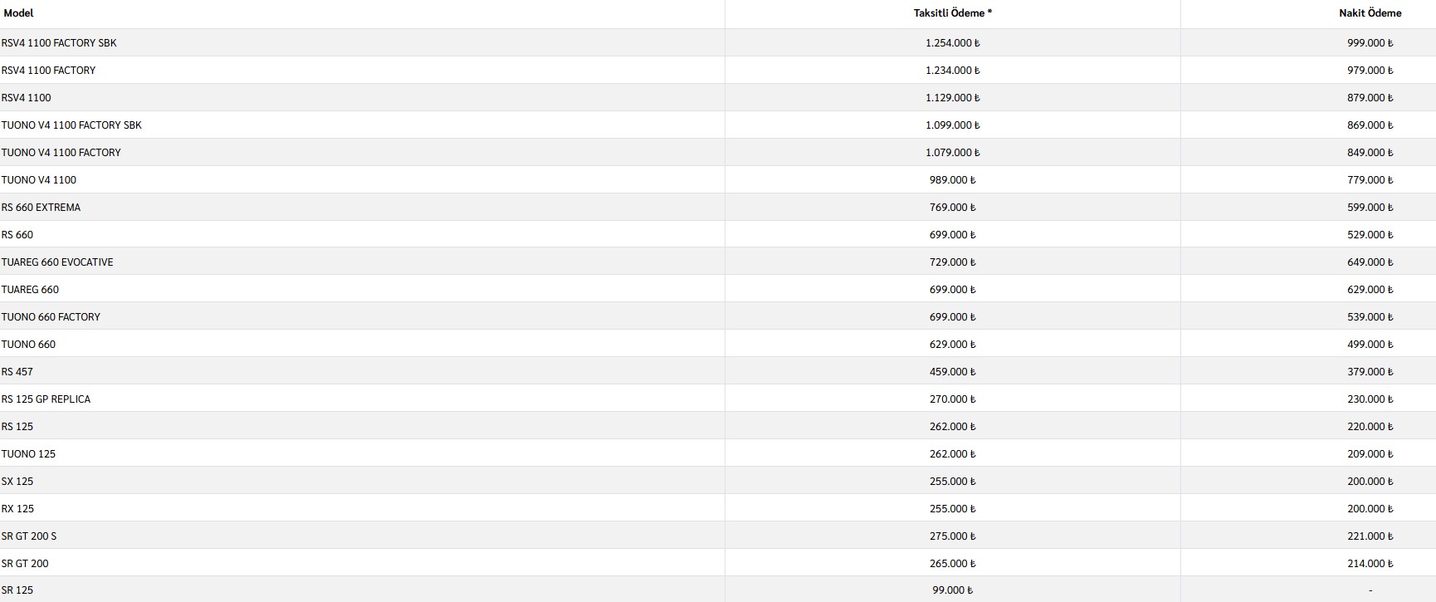Click the 539.000 ₺ cash price

pyautogui.click(x=1370, y=317)
